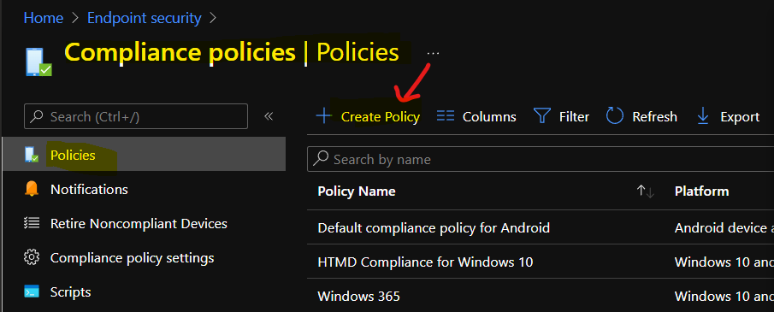Click the Scripts console icon
774x312 pixels.
coord(32,291)
